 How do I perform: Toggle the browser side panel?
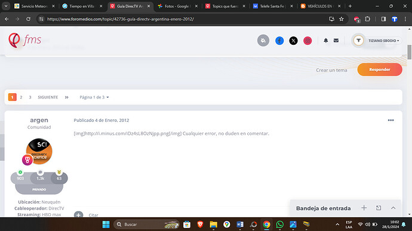[383, 19]
